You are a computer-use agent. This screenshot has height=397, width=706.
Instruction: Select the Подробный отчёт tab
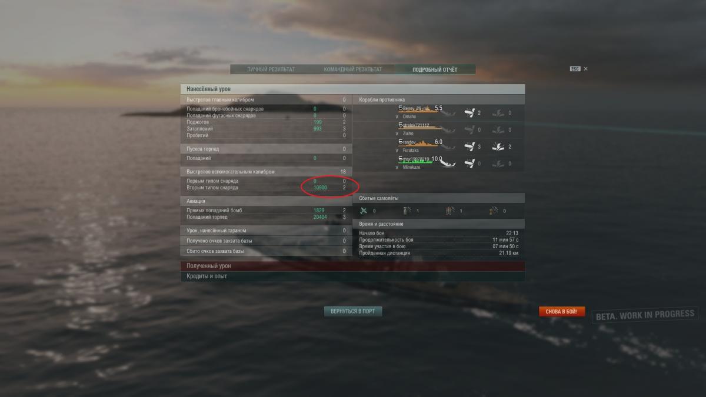coord(435,69)
